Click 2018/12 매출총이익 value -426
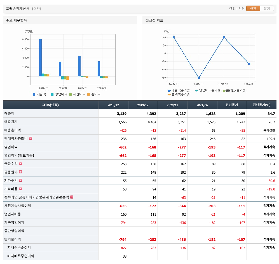The height and width of the screenshot is (264, 279). click(x=123, y=131)
